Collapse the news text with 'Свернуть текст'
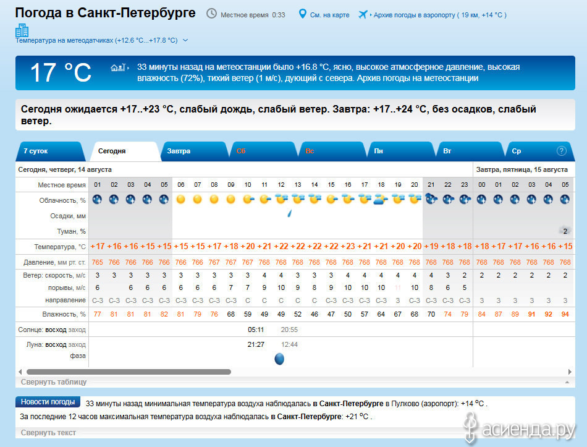The width and height of the screenshot is (587, 447). click(x=48, y=433)
